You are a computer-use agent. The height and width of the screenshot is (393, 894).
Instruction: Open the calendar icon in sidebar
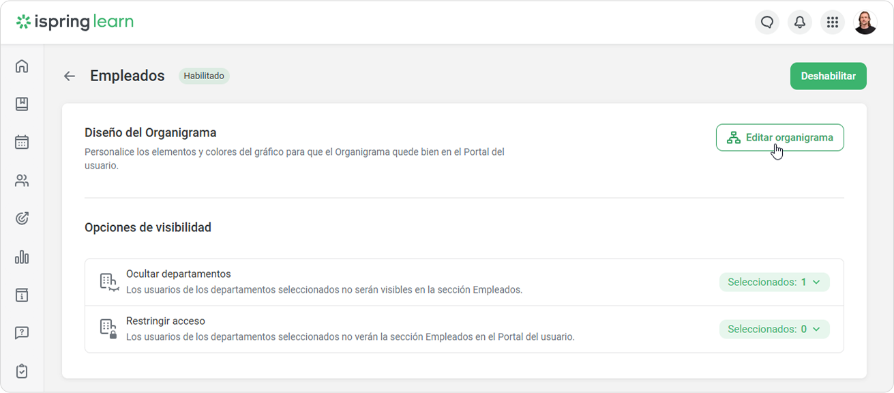tap(22, 143)
